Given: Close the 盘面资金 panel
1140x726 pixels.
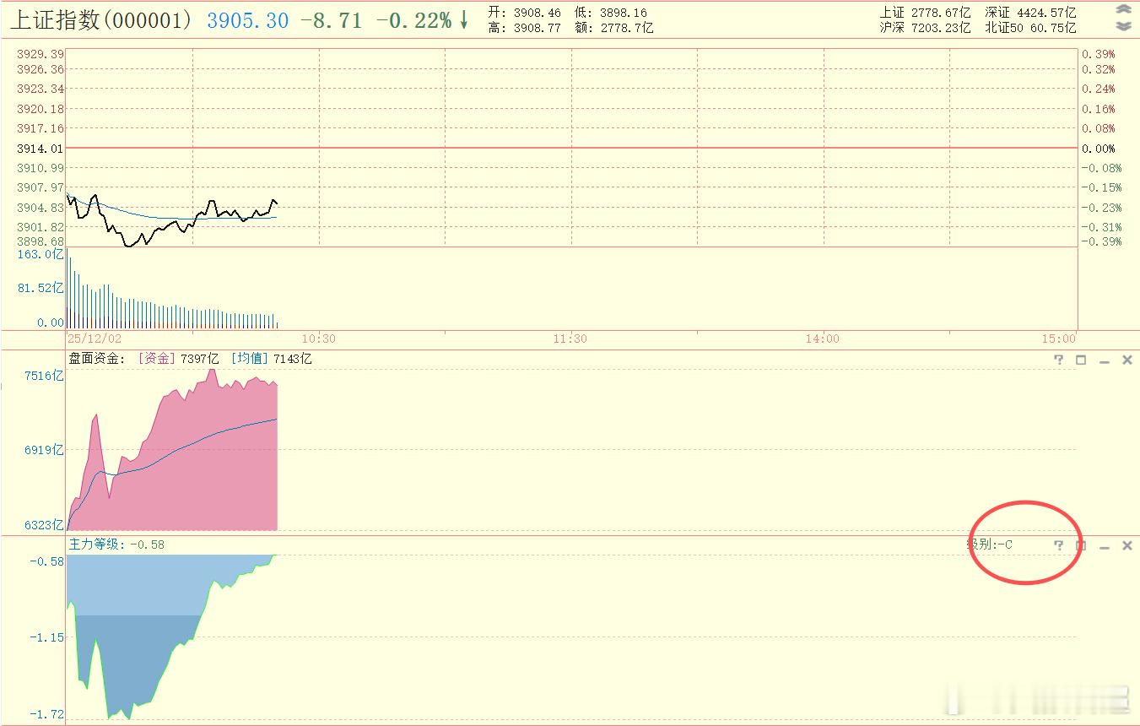Looking at the screenshot, I should [1126, 360].
